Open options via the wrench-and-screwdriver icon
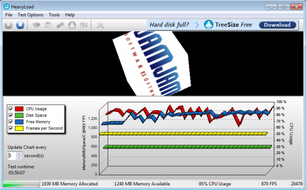Image resolution: width=306 pixels, height=190 pixels. 100,25
